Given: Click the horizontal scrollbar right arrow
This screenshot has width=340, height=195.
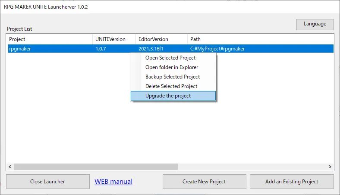Looking at the screenshot, I should click(x=331, y=167).
